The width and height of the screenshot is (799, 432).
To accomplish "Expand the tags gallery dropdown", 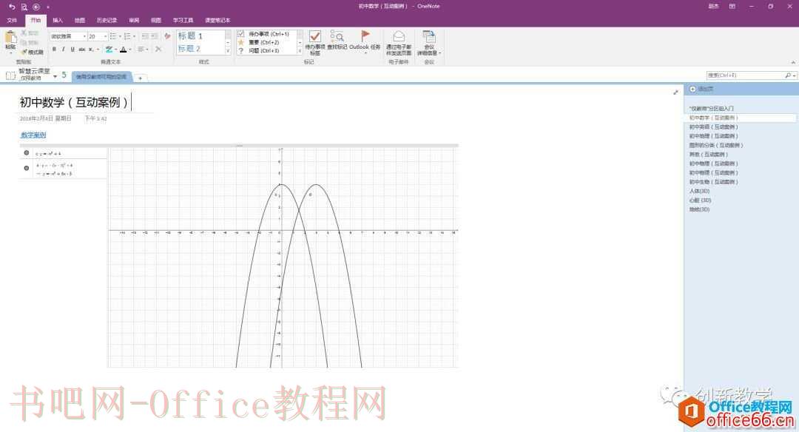I will [300, 51].
